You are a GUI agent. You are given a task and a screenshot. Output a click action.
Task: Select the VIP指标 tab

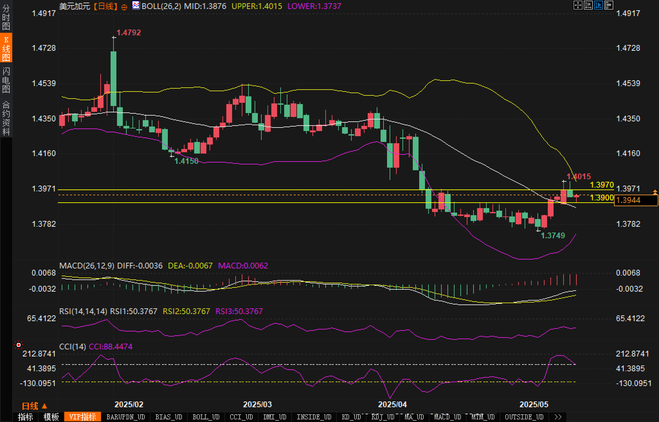pyautogui.click(x=83, y=417)
